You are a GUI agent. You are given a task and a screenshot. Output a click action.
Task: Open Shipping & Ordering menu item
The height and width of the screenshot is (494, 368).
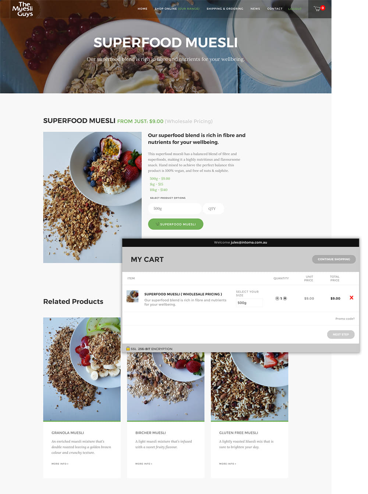225,8
